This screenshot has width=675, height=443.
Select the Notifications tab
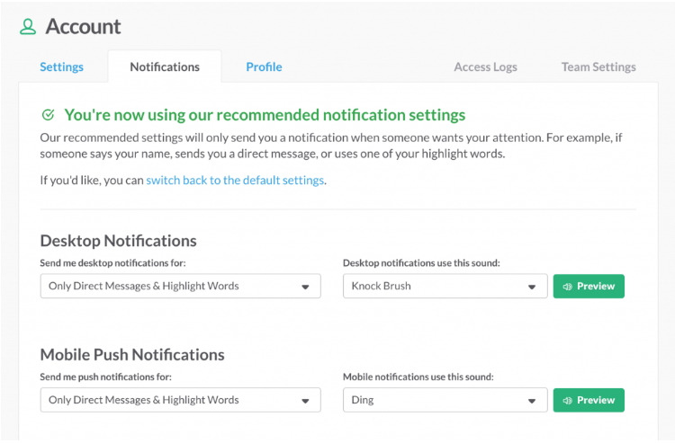pos(165,66)
